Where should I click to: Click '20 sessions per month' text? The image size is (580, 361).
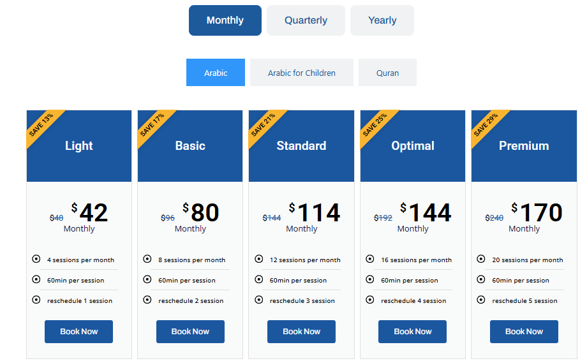coord(528,260)
